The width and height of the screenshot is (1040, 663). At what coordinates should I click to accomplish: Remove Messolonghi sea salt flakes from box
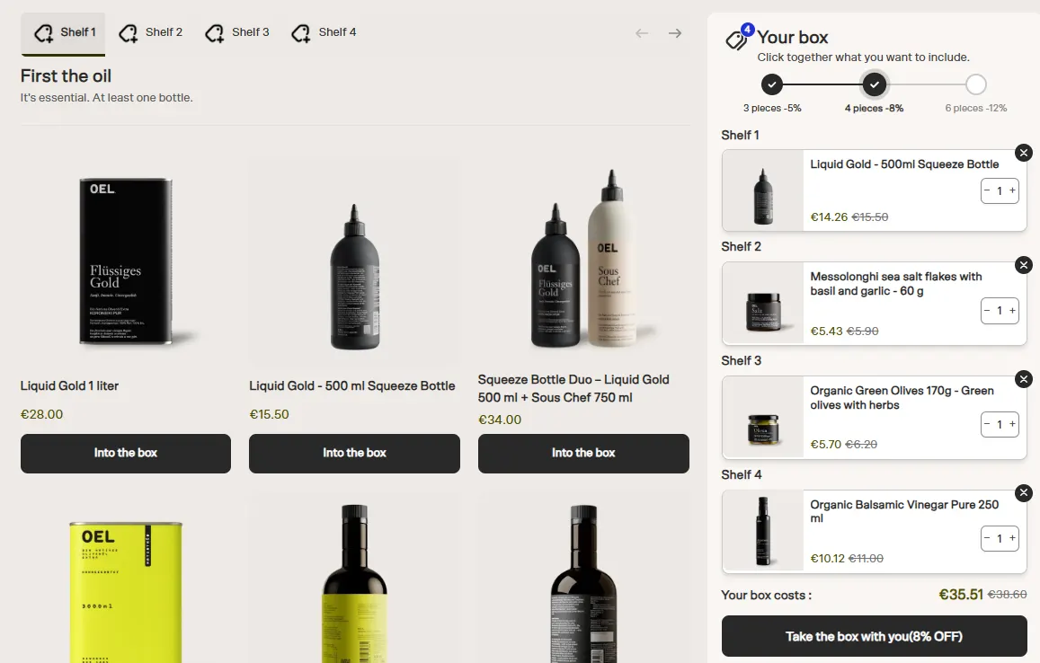pyautogui.click(x=1024, y=265)
